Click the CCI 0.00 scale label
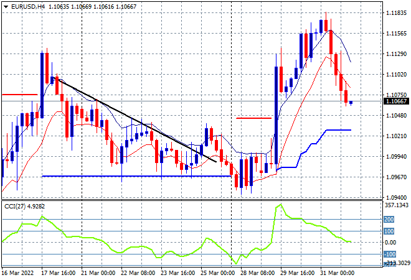Screen dimensions: 411x280 (x=390, y=243)
